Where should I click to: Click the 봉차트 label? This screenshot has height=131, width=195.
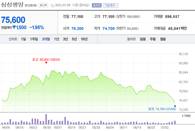131,39
